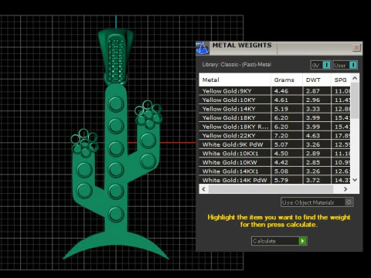
Task: Click the 5.19 grams cell
Action: (x=287, y=109)
